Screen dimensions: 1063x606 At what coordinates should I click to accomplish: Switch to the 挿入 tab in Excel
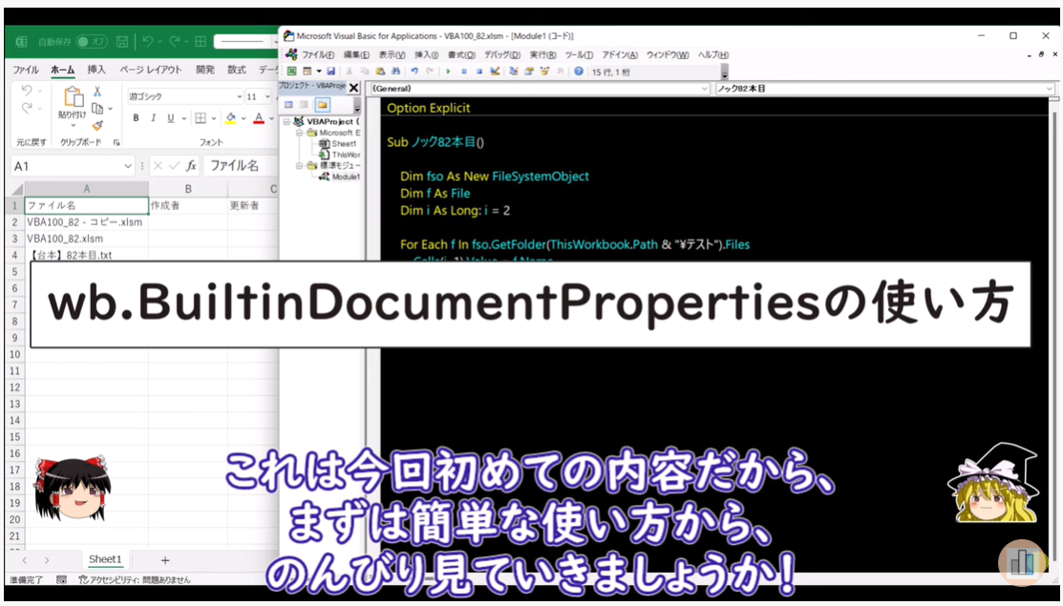click(x=96, y=70)
